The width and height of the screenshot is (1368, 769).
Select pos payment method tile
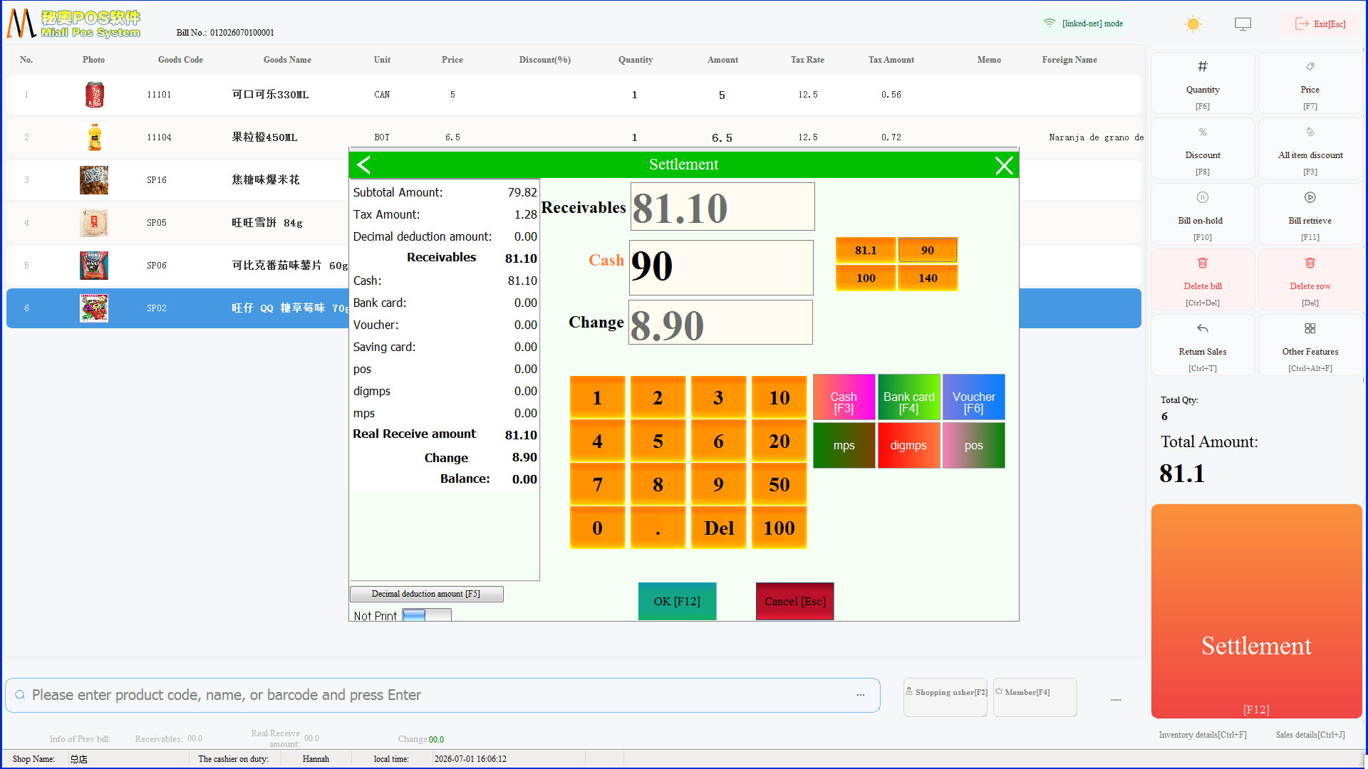click(x=973, y=446)
